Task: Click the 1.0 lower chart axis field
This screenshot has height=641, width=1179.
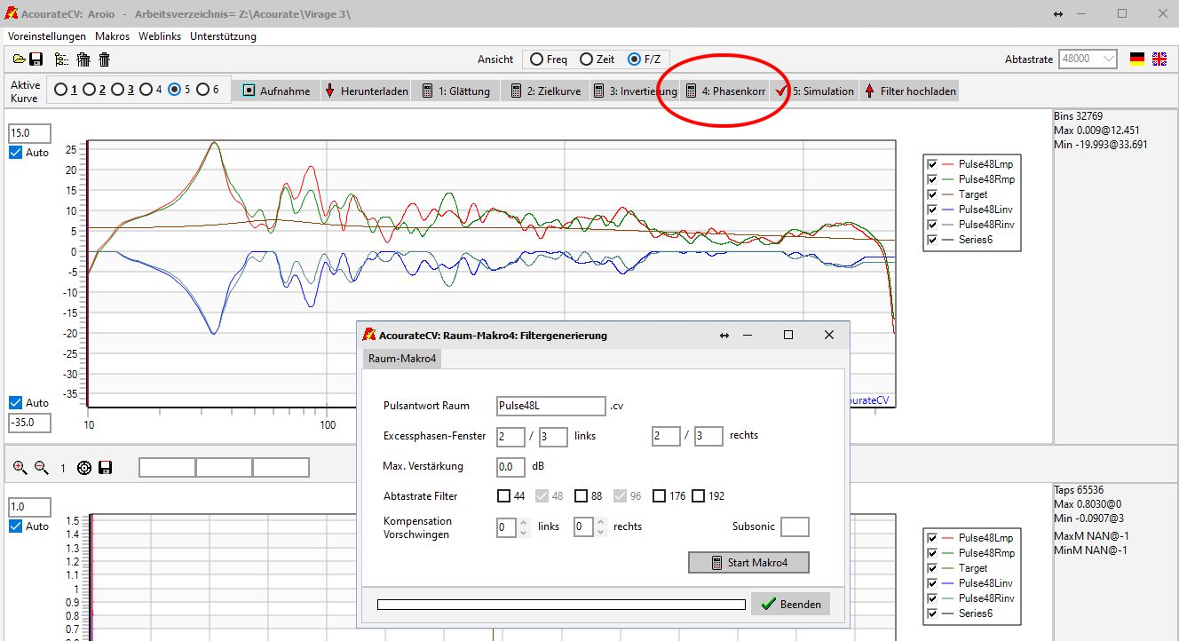Action: pos(29,507)
